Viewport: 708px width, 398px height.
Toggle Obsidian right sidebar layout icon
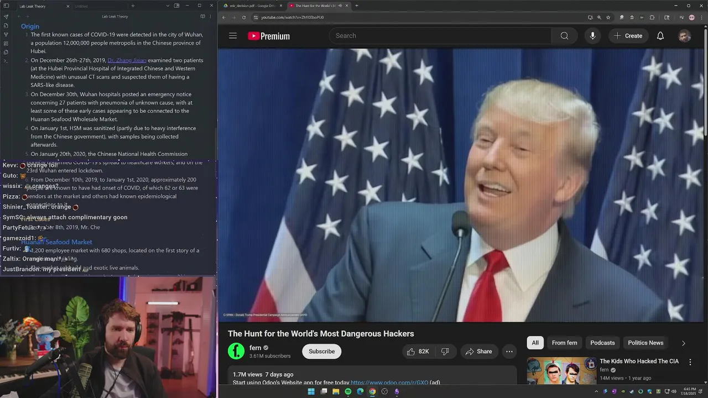(176, 6)
